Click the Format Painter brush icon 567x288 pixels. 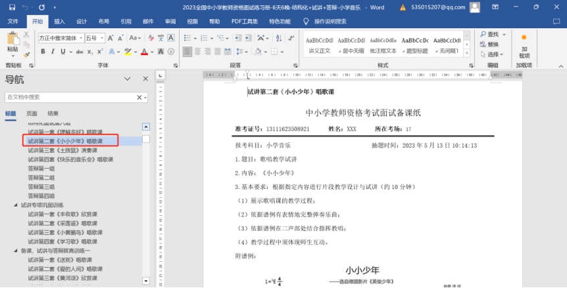pyautogui.click(x=25, y=54)
